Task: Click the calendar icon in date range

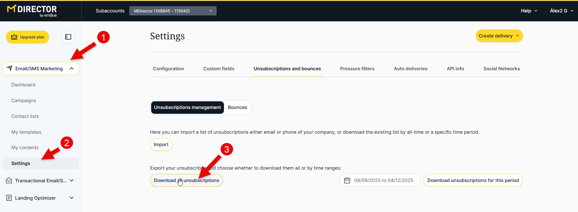Action: coord(347,180)
